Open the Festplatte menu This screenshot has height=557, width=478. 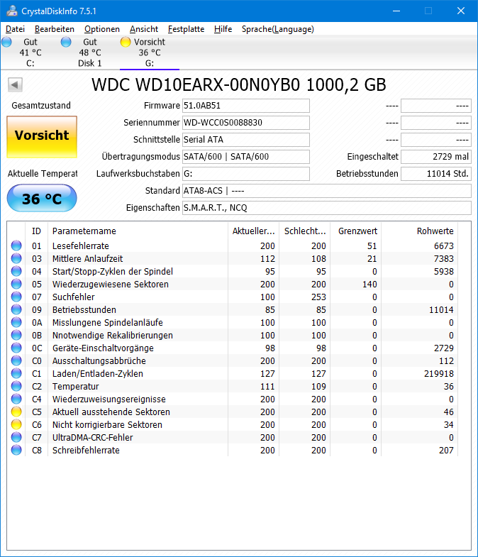(186, 29)
